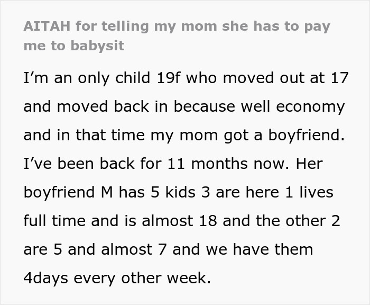Screen dimensions: 370x305
Task: Click the phrase "every other week."
Action: 142,279
